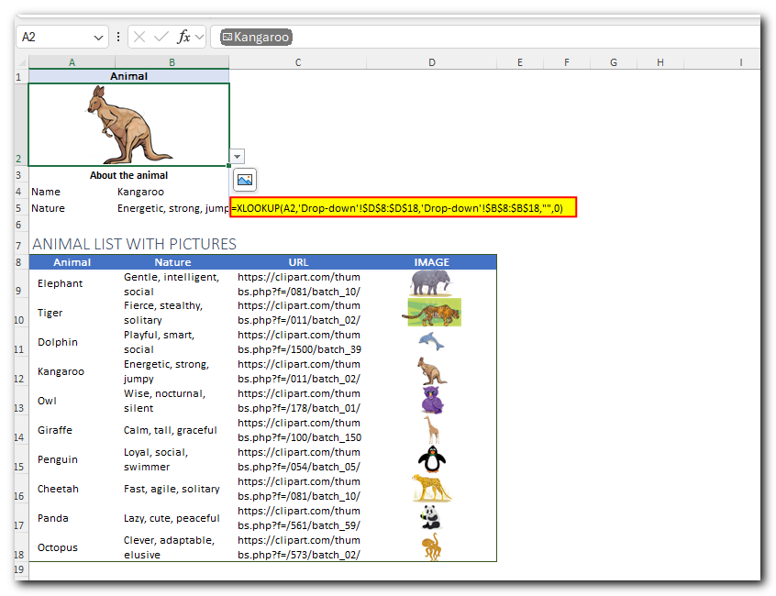Screen dimensions: 776x596
Task: Click the 'URL' column header
Action: [x=298, y=262]
